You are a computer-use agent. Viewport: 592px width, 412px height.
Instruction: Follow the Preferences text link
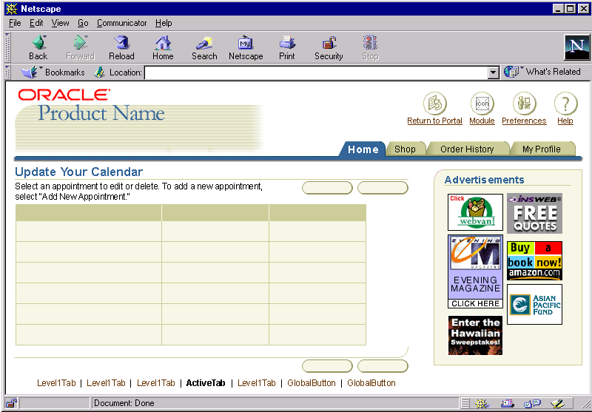(x=524, y=121)
